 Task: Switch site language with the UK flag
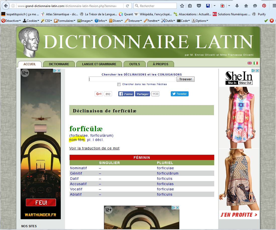point(250,63)
